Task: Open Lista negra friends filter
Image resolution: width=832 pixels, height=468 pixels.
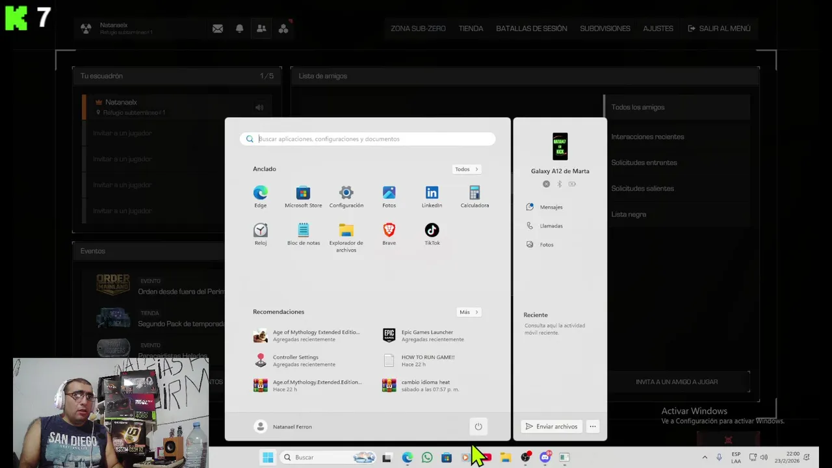Action: (677, 214)
